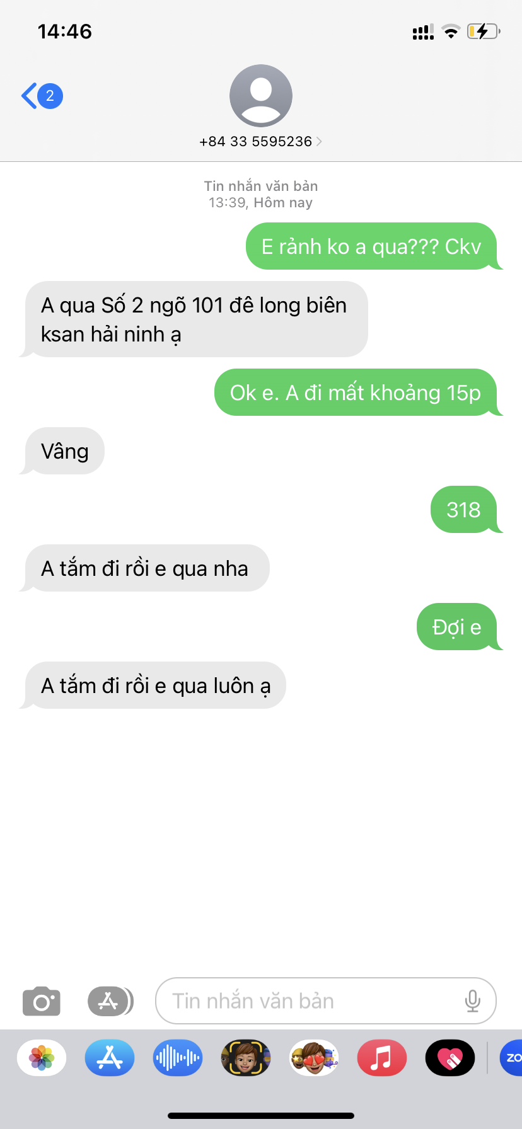This screenshot has height=1129, width=522.
Task: Open the Music app icon in the app bar
Action: tap(382, 1058)
